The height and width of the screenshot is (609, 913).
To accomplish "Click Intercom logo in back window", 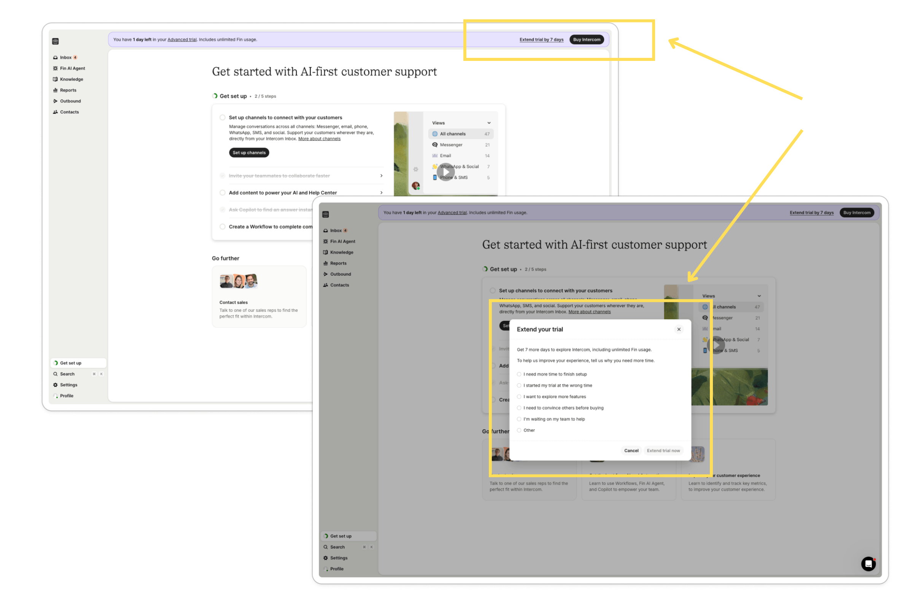I will click(x=56, y=41).
